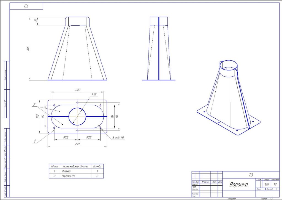Click the mass value 1,05 cell

point(266,184)
